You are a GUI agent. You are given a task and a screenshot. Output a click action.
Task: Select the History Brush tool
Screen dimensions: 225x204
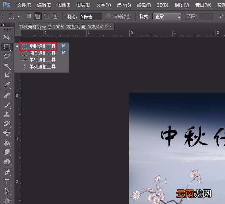click(x=7, y=124)
